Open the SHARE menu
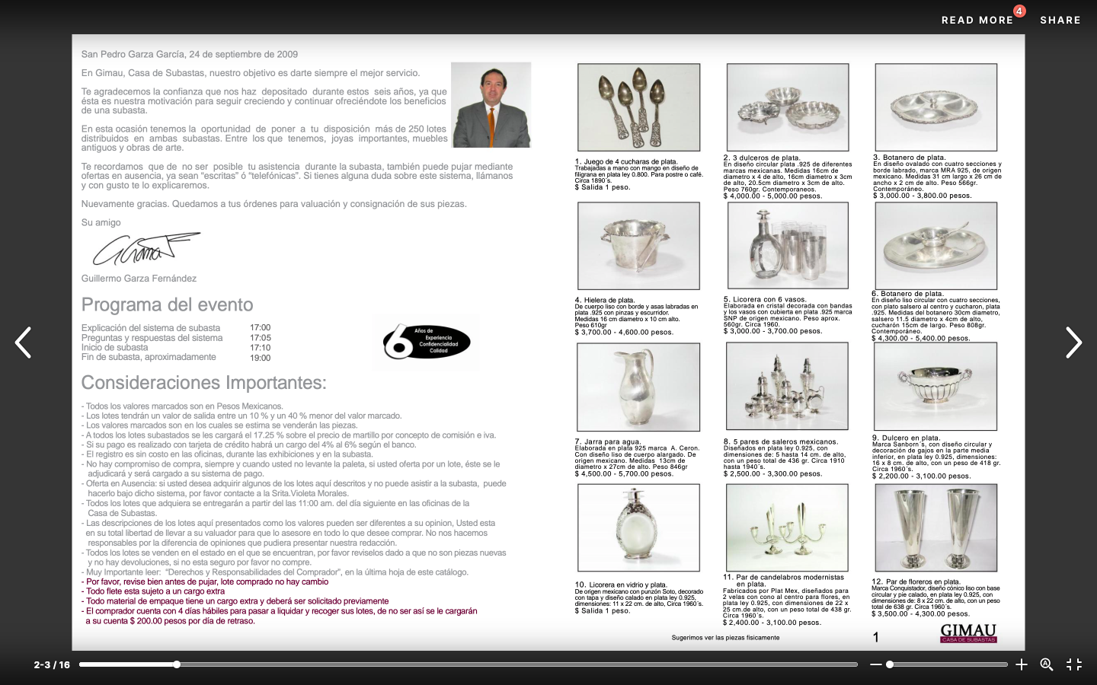Screen dimensions: 1097x685 coord(1060,21)
